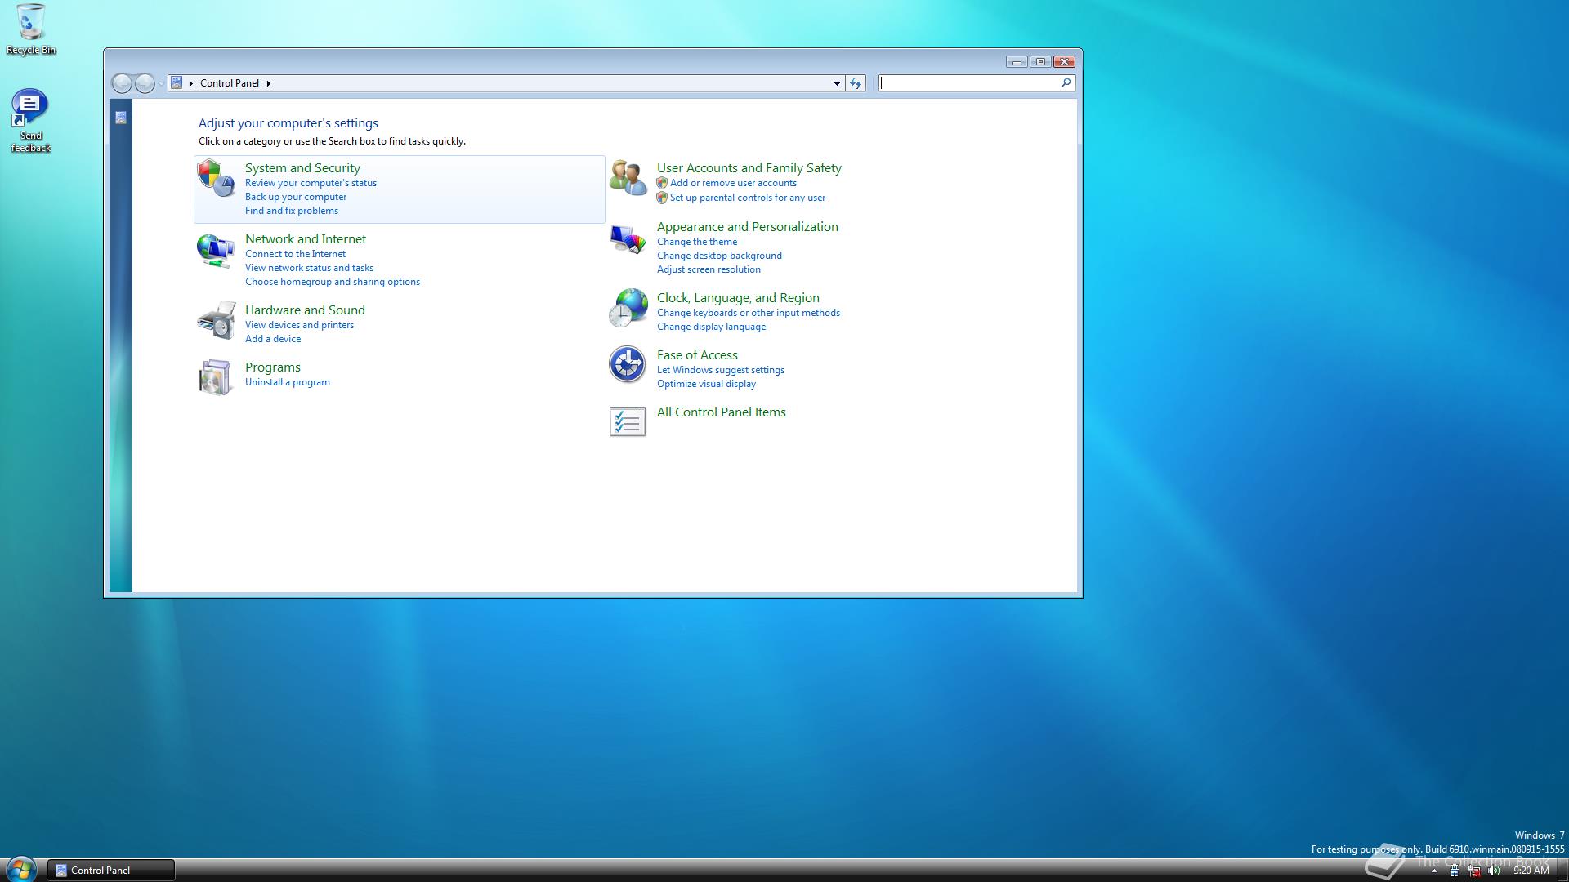Show hidden tray icons arrow
This screenshot has width=1569, height=882.
click(x=1434, y=871)
